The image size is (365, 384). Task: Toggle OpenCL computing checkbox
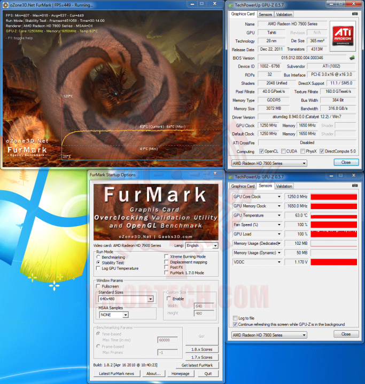coord(262,151)
